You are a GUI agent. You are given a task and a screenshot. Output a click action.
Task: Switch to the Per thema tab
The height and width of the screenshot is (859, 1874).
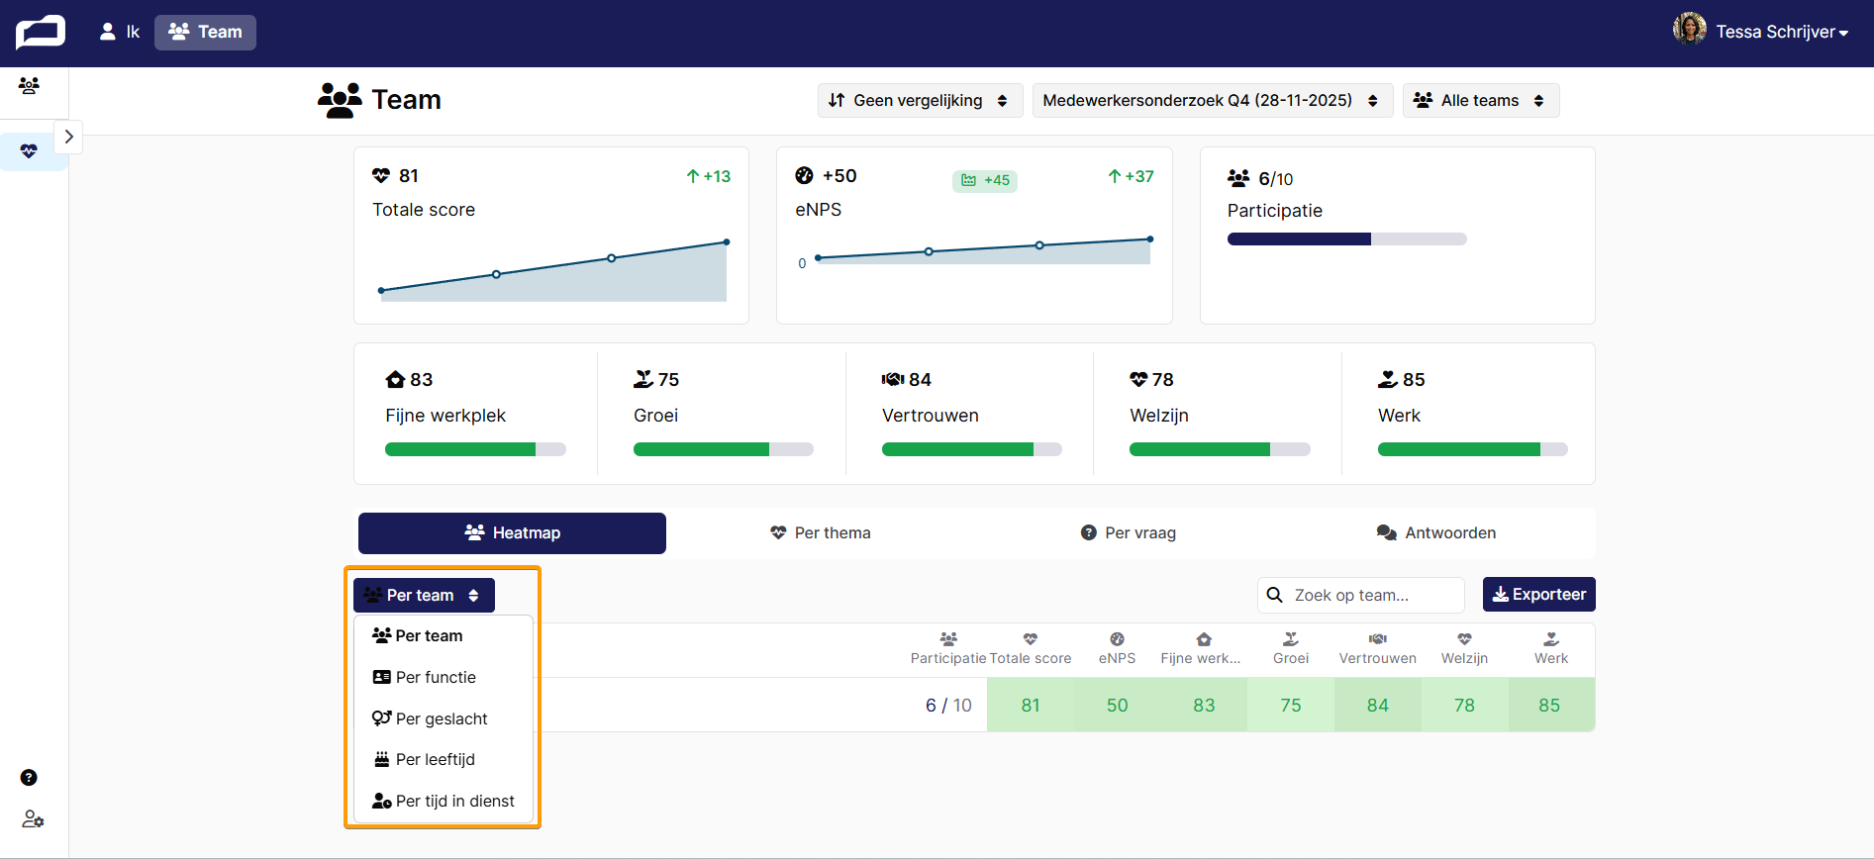coord(820,532)
